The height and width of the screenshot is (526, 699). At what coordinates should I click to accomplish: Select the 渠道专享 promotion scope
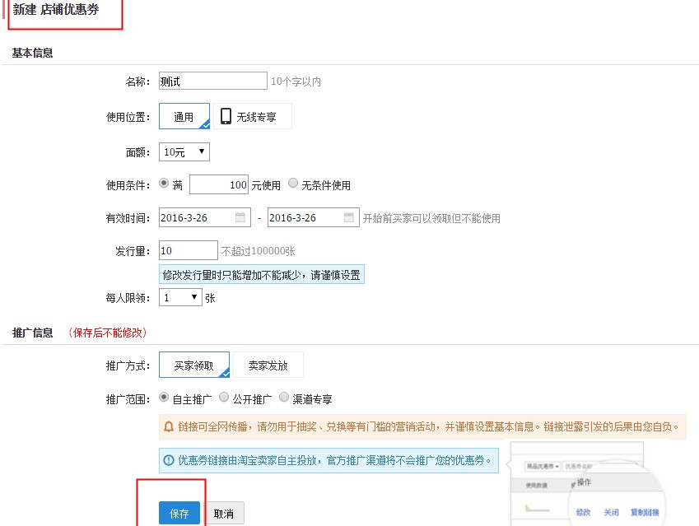point(283,397)
